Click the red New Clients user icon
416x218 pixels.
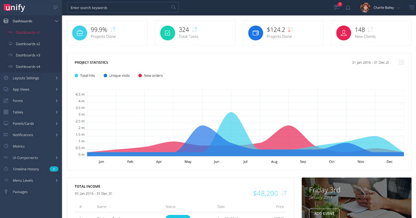(x=343, y=33)
